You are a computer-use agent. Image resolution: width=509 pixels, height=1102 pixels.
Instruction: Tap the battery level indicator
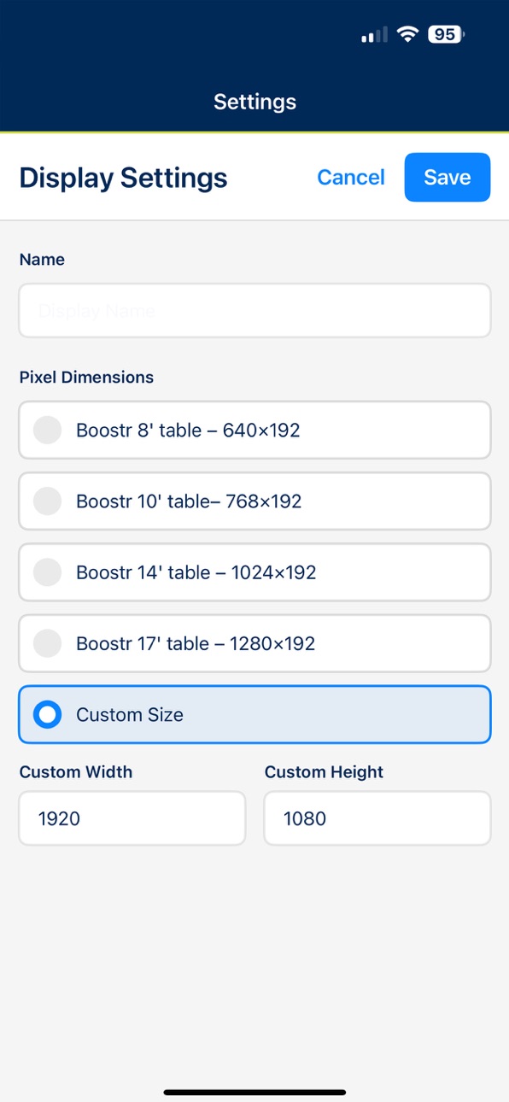[x=447, y=34]
